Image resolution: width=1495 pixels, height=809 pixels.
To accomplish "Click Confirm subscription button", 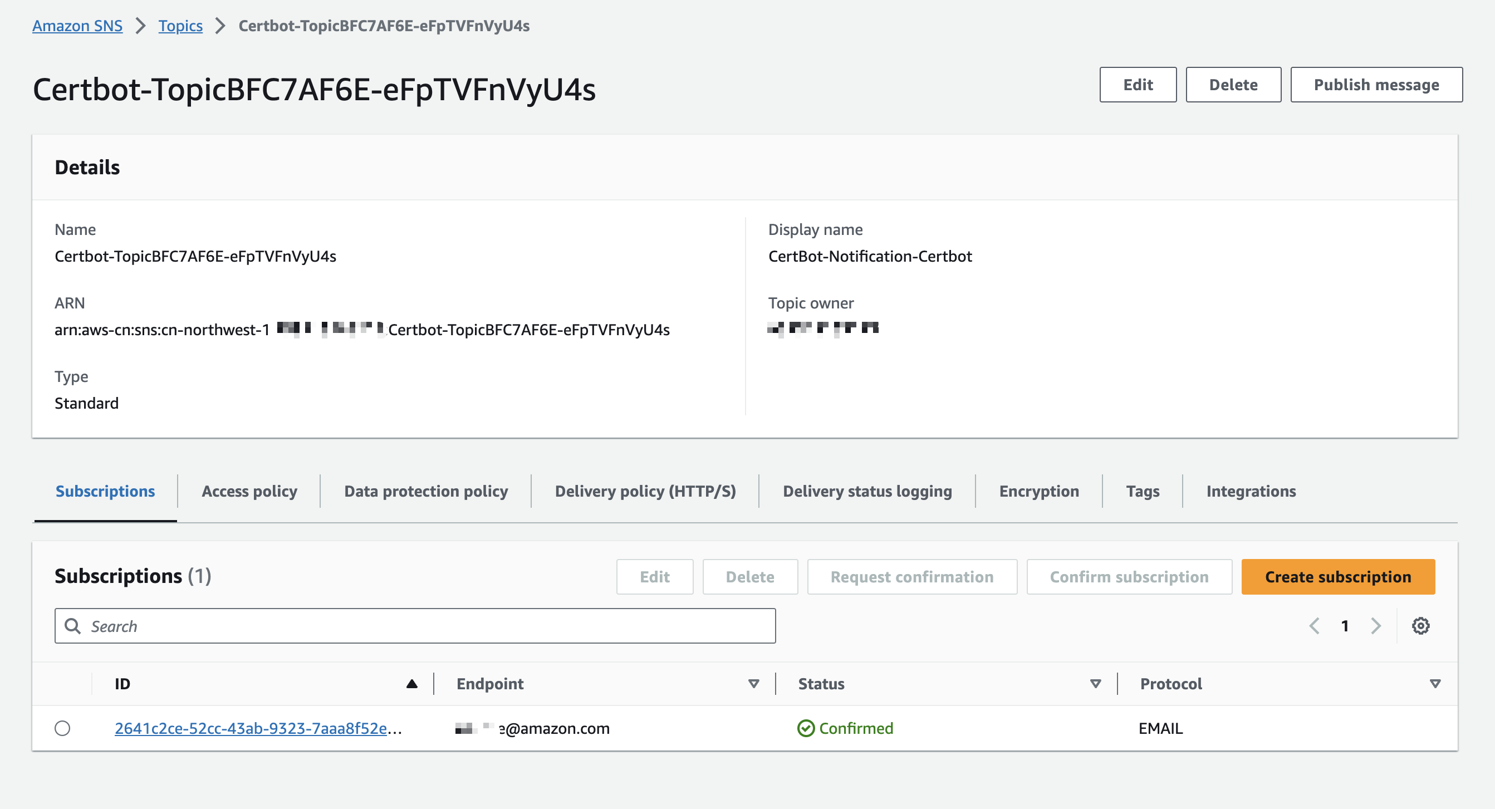I will coord(1129,576).
